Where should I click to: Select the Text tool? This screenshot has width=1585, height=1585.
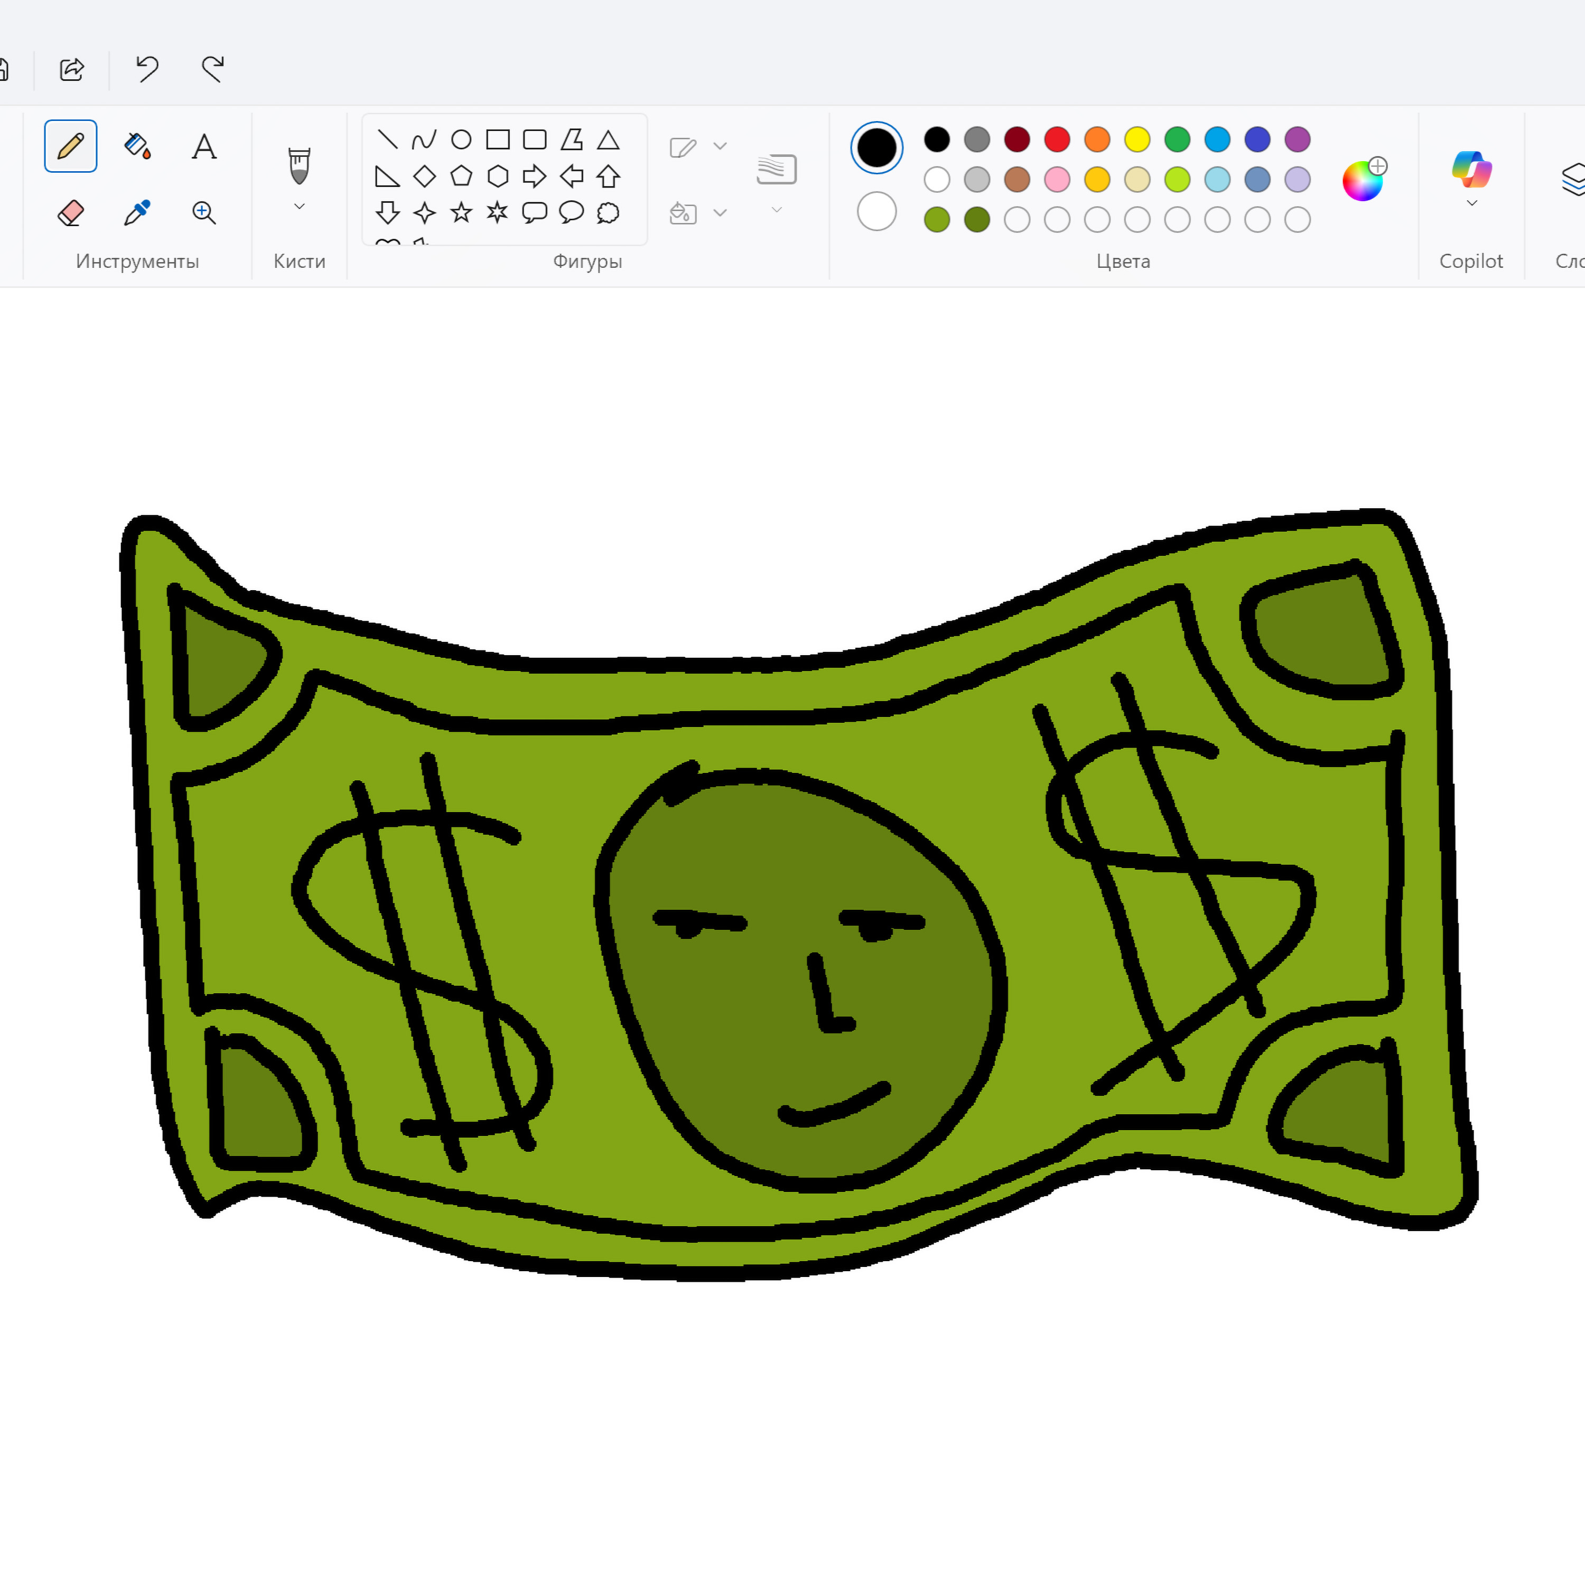pos(203,147)
